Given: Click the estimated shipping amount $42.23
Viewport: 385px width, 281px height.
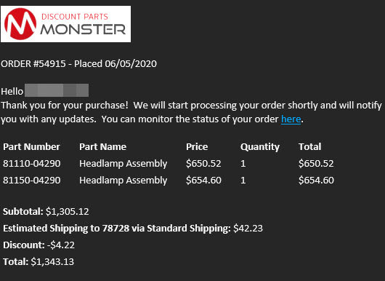Looking at the screenshot, I should 248,229.
